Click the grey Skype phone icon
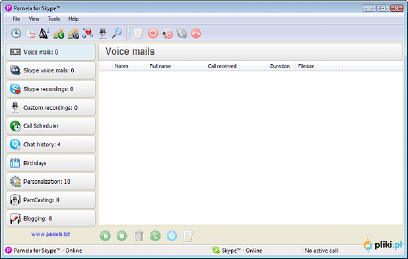408x259 pixels. pyautogui.click(x=182, y=33)
